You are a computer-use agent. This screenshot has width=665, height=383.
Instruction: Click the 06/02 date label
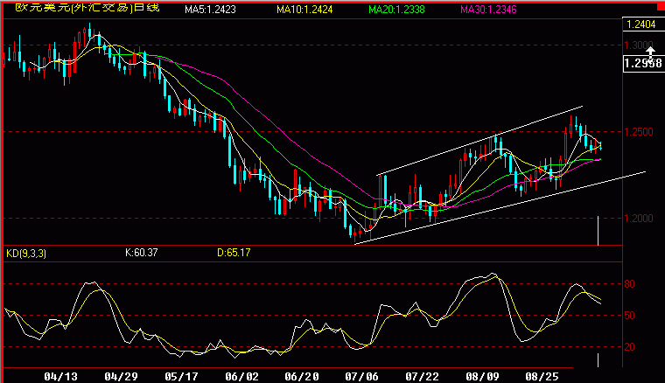click(241, 376)
